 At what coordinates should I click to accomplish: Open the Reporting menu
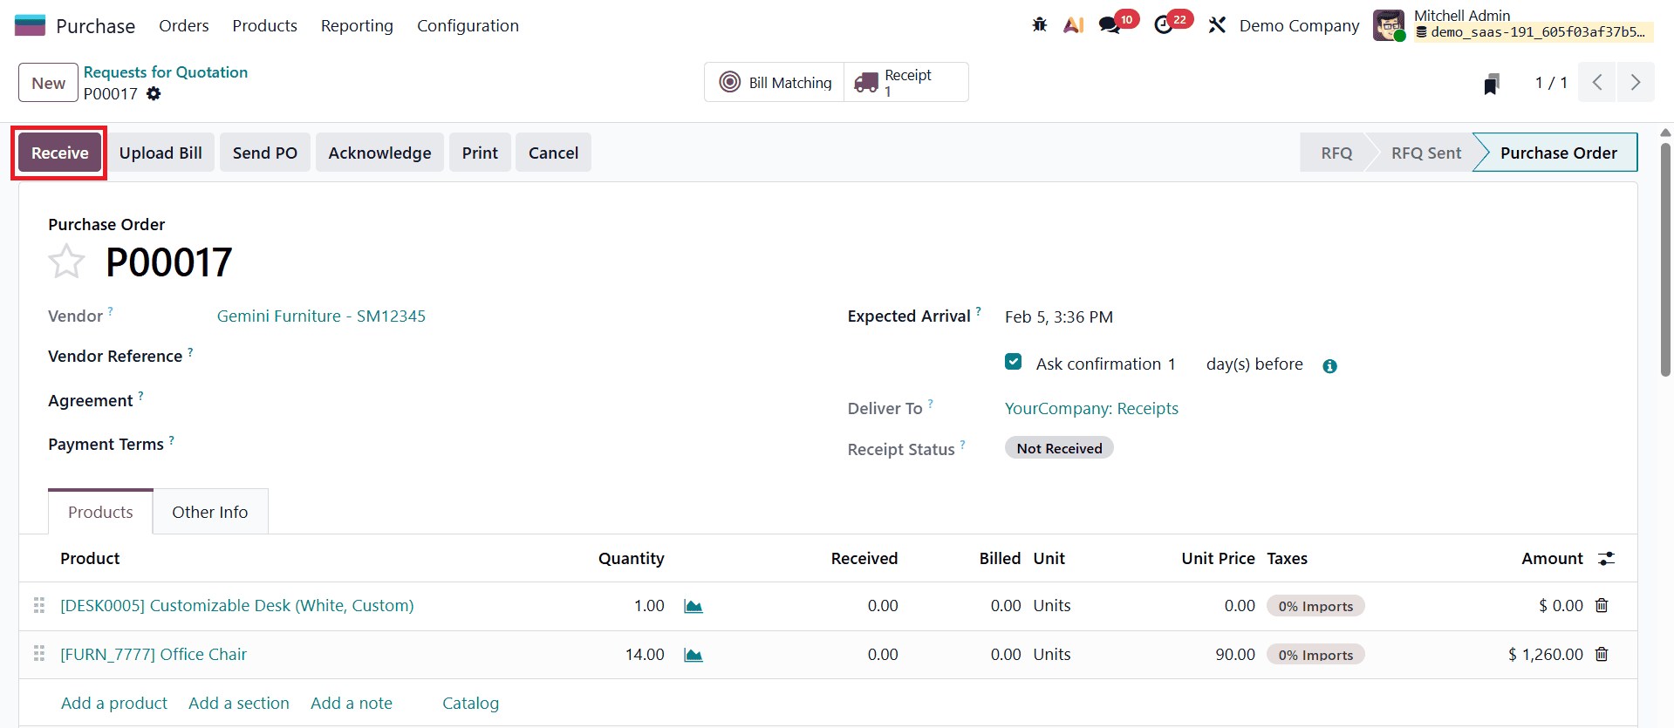357,25
